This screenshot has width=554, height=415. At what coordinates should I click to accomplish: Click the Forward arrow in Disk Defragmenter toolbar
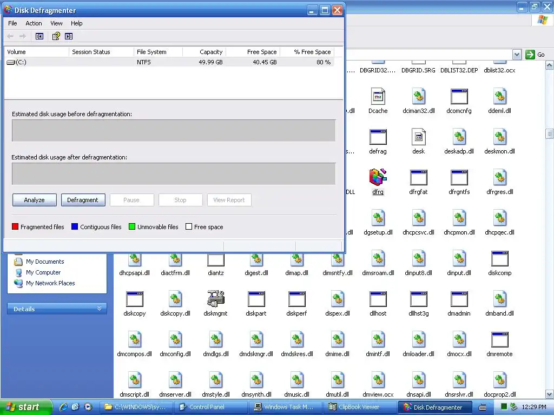click(x=23, y=36)
